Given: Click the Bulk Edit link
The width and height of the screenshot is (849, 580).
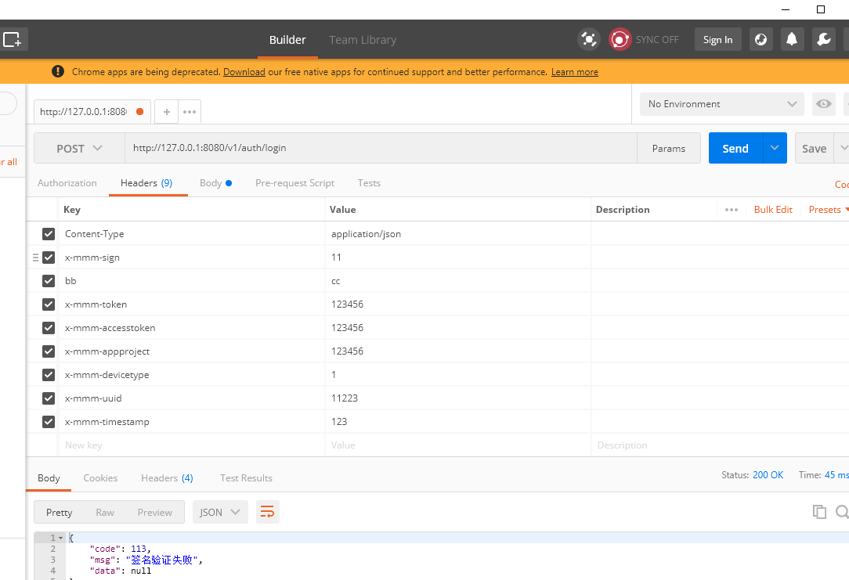Looking at the screenshot, I should [x=773, y=210].
